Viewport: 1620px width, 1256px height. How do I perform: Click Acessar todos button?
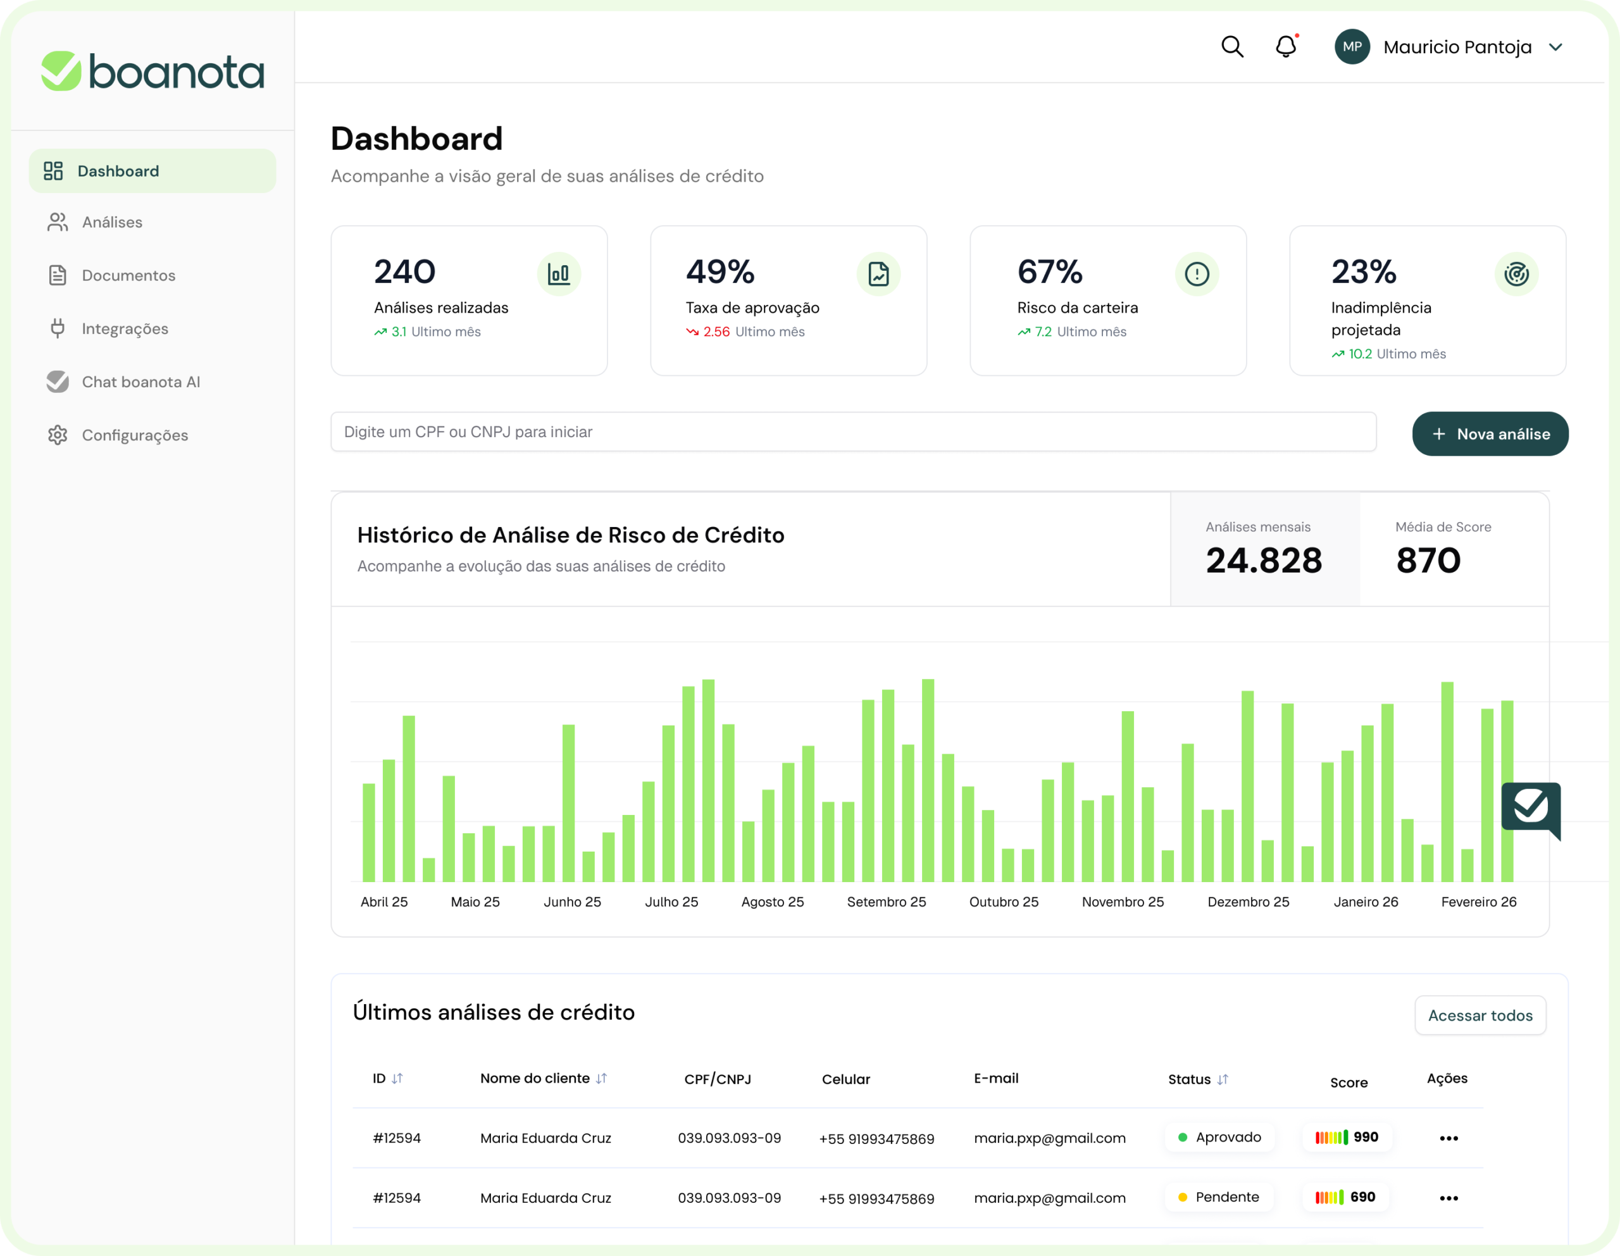pyautogui.click(x=1480, y=1015)
